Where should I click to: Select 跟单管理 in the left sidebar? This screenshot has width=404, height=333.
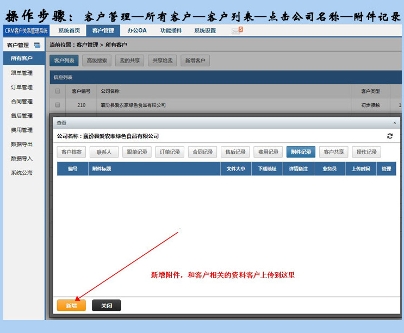22,73
